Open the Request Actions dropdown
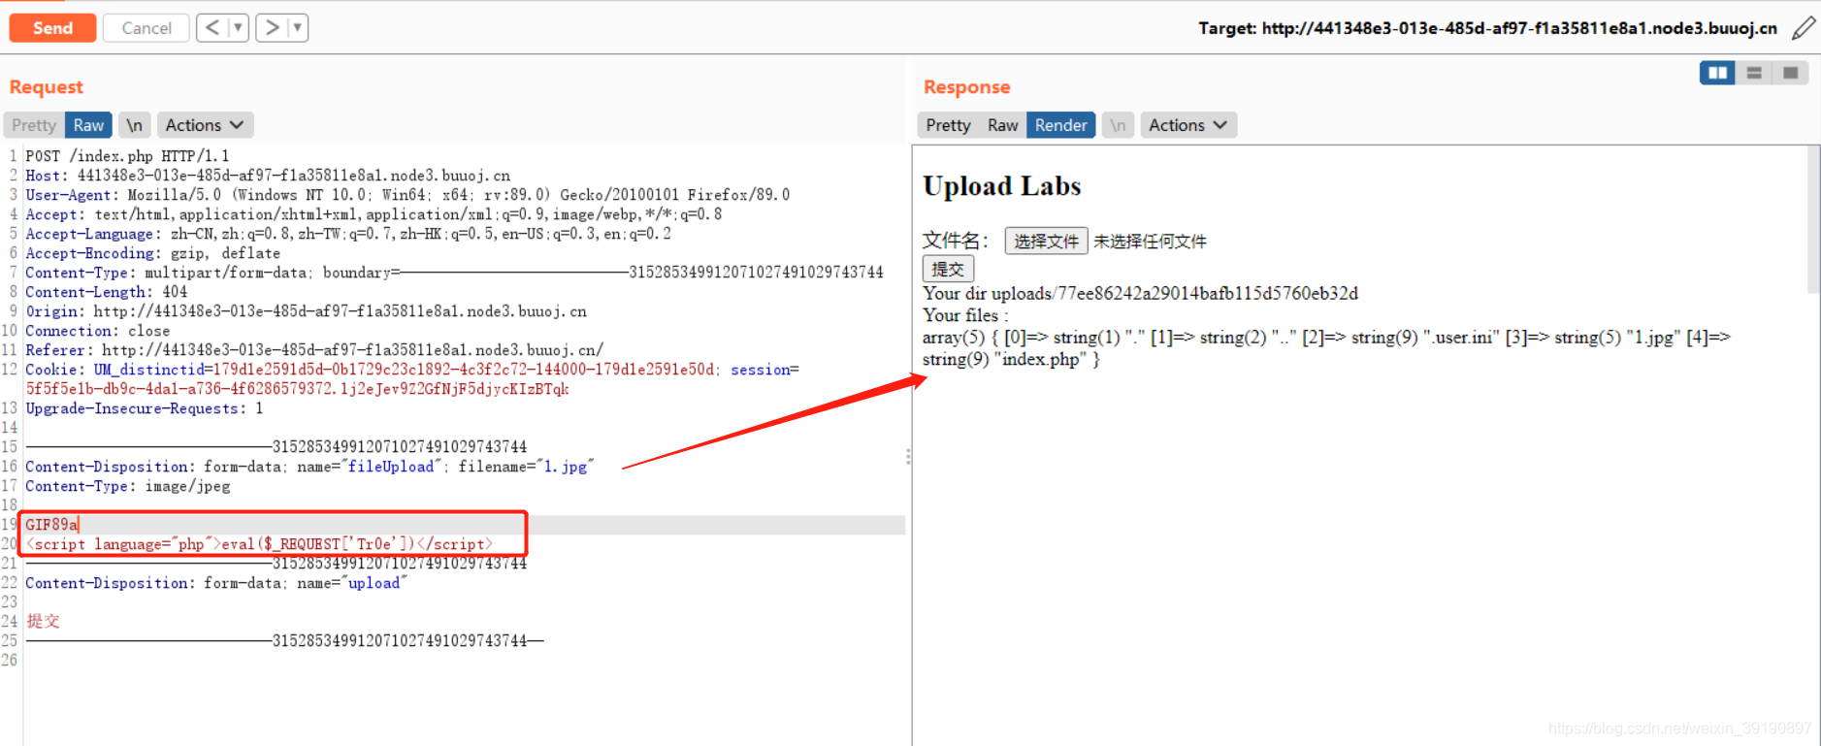Viewport: 1821px width, 746px height. (205, 125)
